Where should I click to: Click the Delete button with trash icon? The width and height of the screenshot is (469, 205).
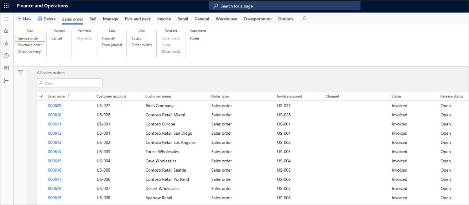click(47, 19)
